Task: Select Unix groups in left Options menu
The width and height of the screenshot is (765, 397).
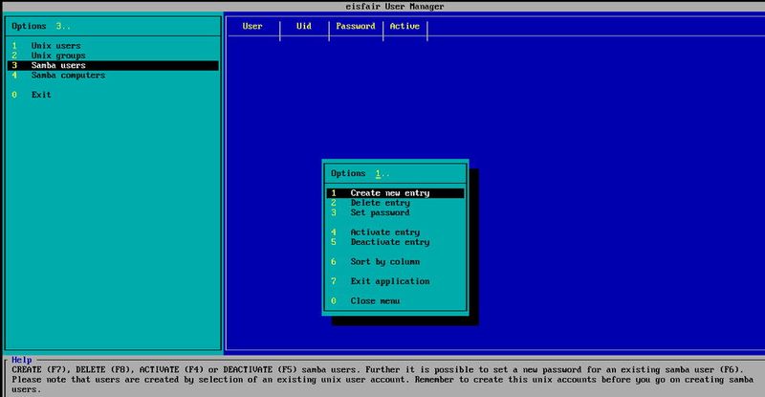Action: pyautogui.click(x=113, y=55)
